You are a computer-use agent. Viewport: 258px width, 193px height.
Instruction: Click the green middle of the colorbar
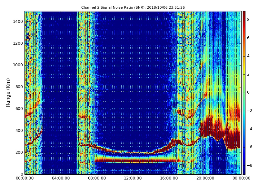click(x=244, y=93)
